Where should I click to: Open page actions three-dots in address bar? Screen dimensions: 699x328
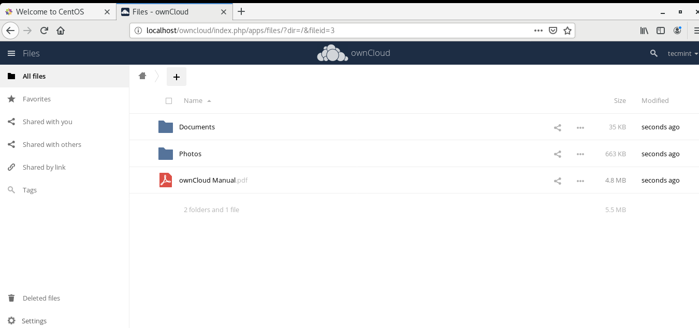[538, 31]
